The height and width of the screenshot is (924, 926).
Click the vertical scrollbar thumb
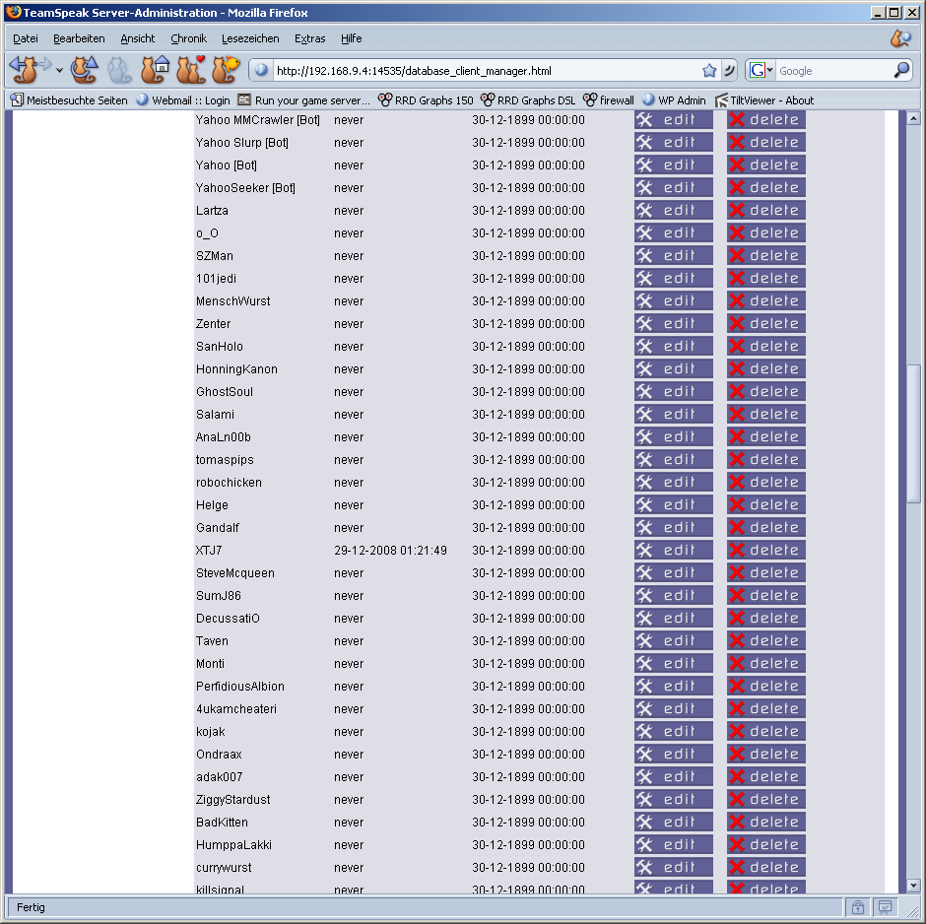[x=913, y=434]
